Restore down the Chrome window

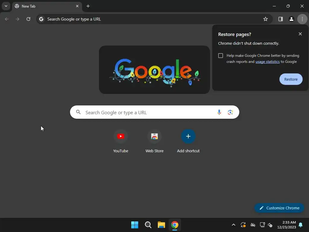(288, 6)
